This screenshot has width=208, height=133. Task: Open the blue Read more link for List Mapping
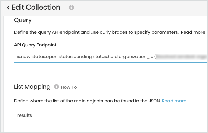(x=174, y=101)
